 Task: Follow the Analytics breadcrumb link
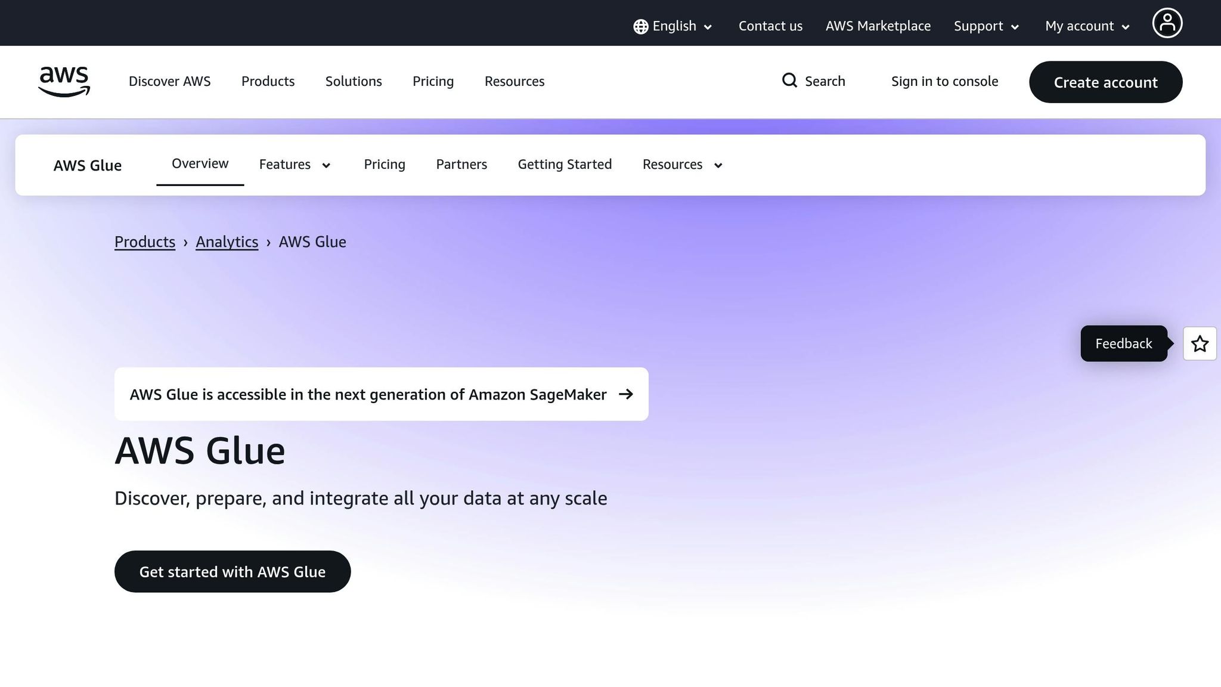coord(227,242)
